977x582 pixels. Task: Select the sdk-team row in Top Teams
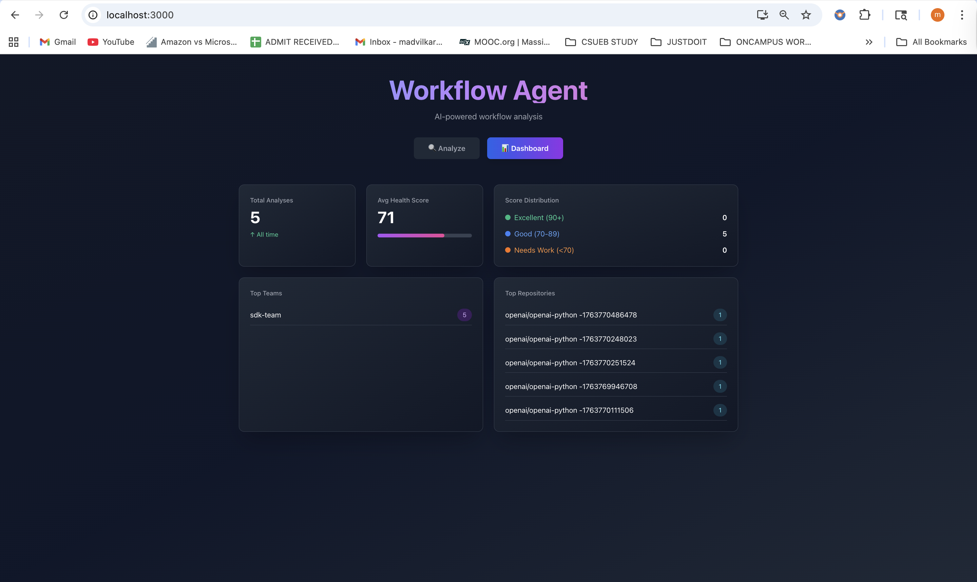click(360, 315)
